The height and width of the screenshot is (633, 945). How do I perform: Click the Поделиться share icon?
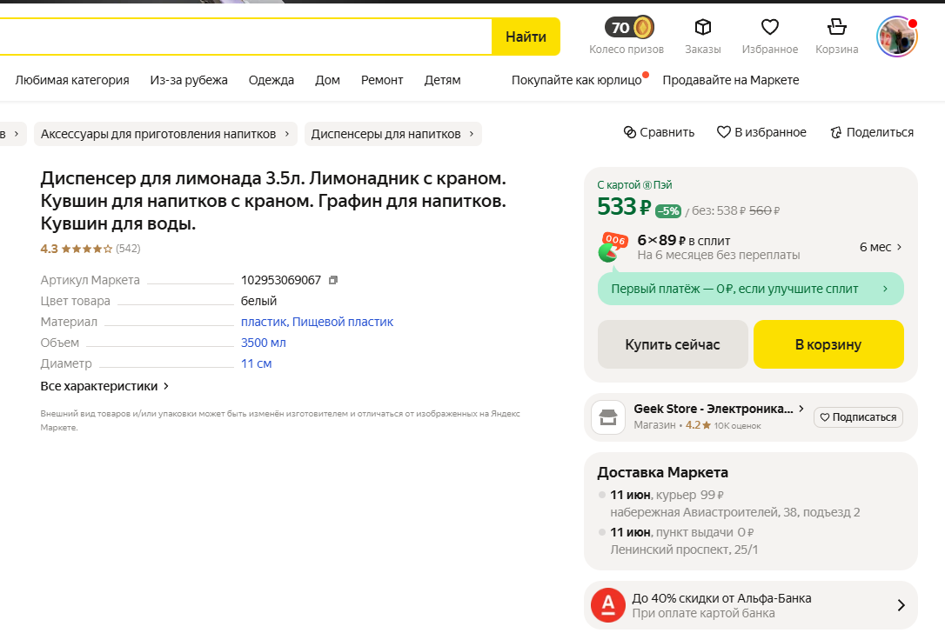point(836,132)
